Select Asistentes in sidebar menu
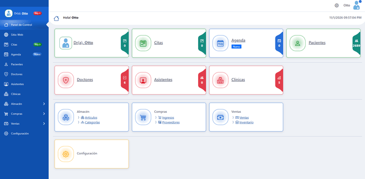Image resolution: width=365 pixels, height=179 pixels. pyautogui.click(x=24, y=84)
